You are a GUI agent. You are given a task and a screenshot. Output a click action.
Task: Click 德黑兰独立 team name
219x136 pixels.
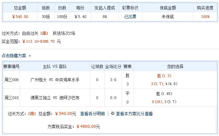click(41, 98)
